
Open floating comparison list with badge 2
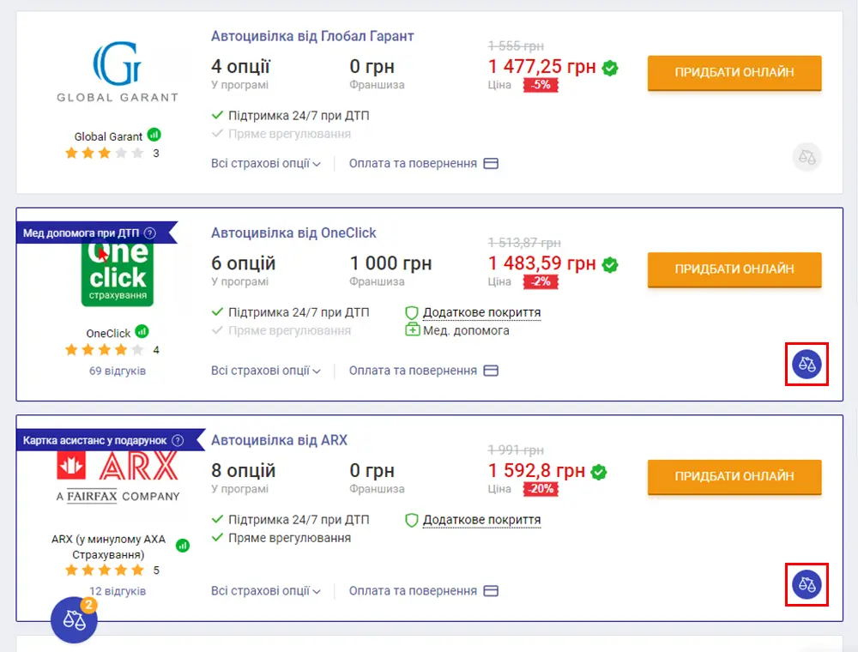[x=74, y=619]
